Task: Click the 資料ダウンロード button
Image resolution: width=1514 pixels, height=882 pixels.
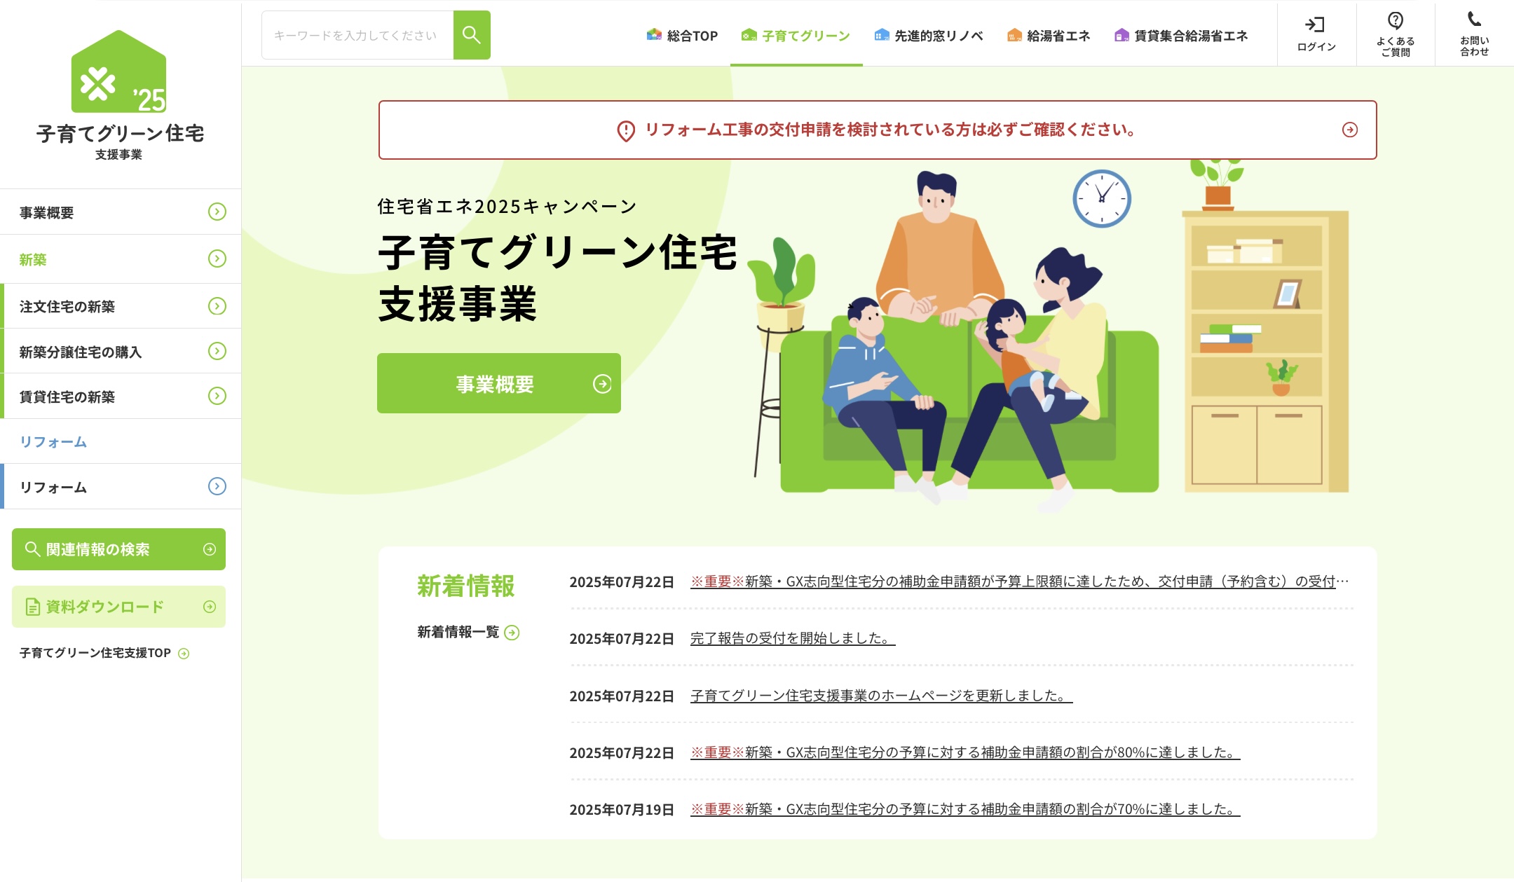Action: coord(118,607)
